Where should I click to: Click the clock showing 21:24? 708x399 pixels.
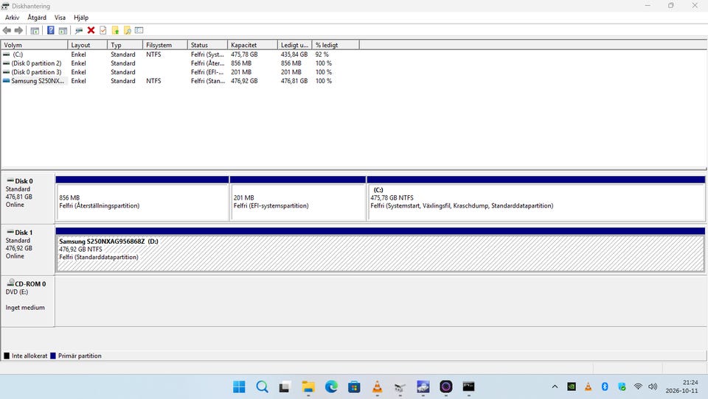coord(690,382)
